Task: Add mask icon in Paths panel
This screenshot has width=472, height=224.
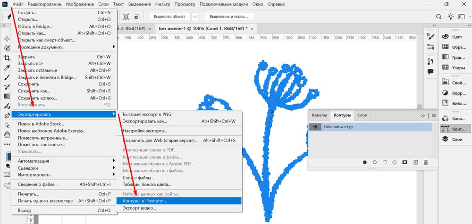Action: [x=405, y=162]
